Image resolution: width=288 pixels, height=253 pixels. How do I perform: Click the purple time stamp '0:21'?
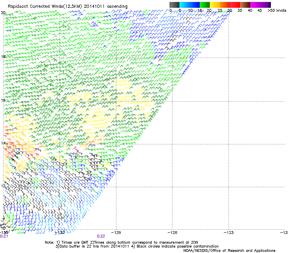[4, 236]
